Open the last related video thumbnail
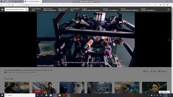 [154, 88]
